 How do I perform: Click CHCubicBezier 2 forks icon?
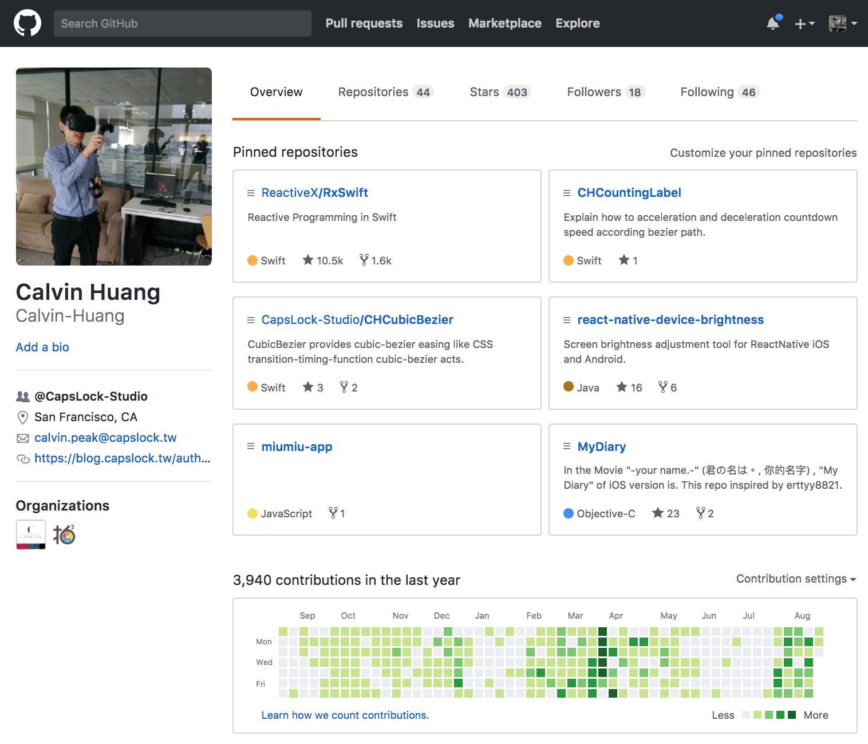(x=344, y=387)
